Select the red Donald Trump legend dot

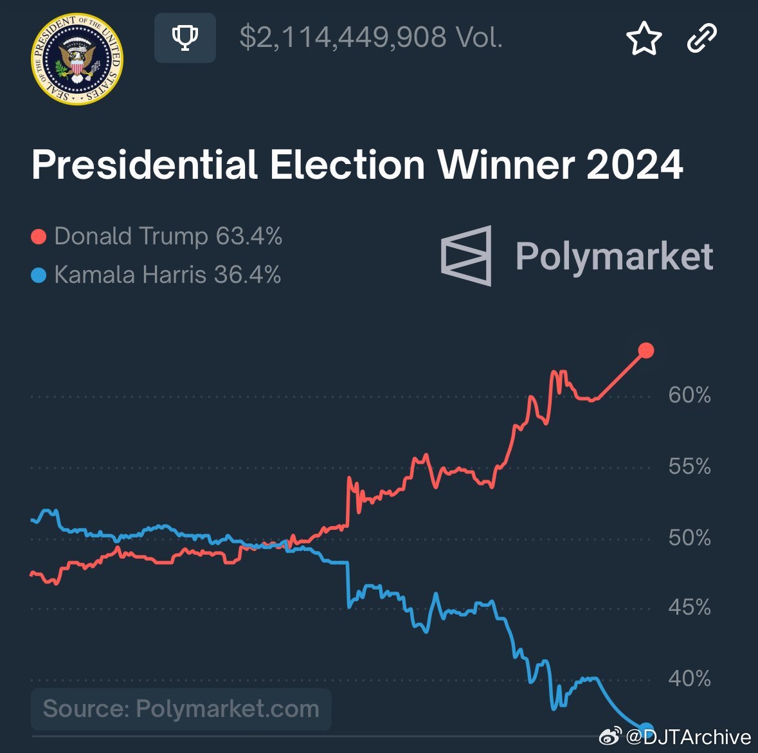(x=39, y=237)
